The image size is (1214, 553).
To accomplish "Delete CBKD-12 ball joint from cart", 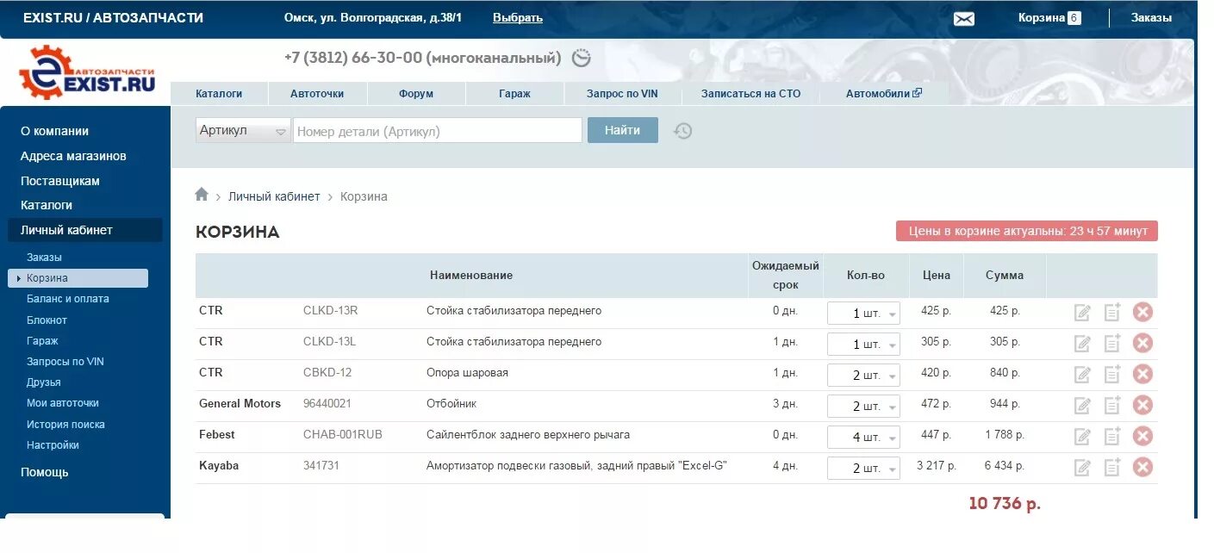I will click(x=1142, y=374).
